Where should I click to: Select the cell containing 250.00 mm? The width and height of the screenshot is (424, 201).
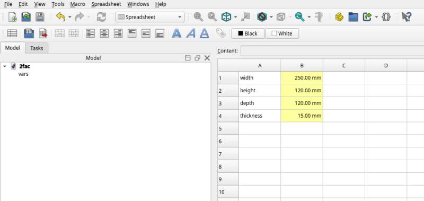[x=302, y=78]
